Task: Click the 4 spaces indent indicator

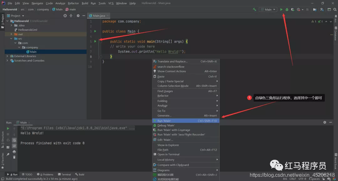Action: pos(314,179)
